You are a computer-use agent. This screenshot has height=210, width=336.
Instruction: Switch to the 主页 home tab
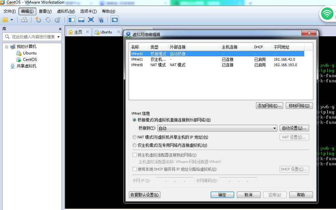click(x=78, y=32)
